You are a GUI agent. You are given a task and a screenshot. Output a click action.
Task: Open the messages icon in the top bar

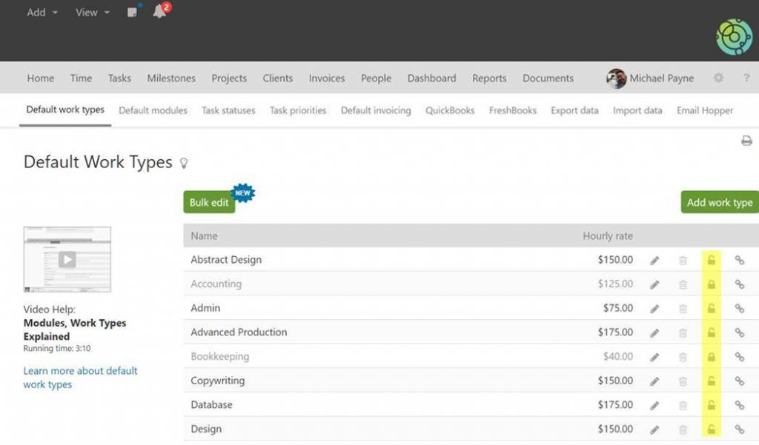(133, 12)
